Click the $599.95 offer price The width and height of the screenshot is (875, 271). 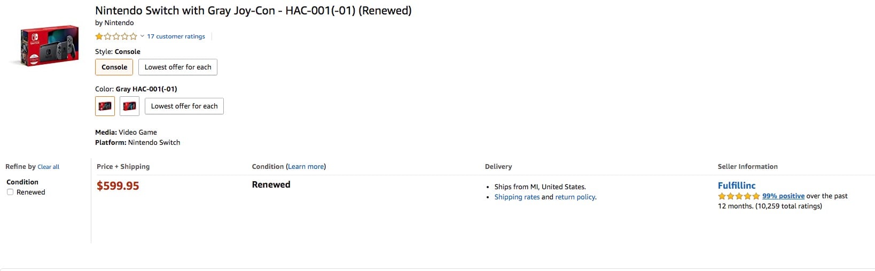coord(118,186)
